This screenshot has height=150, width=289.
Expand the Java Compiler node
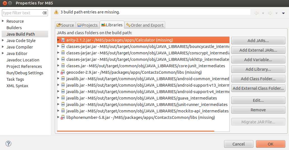(x=3, y=47)
